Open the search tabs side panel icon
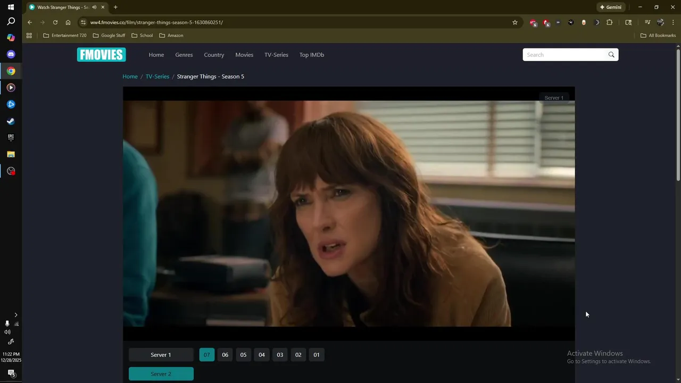Image resolution: width=681 pixels, height=383 pixels. pos(628,22)
